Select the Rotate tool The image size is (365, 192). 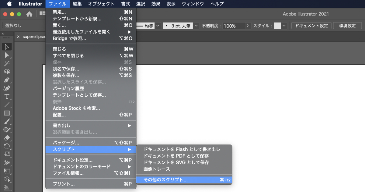click(x=7, y=146)
